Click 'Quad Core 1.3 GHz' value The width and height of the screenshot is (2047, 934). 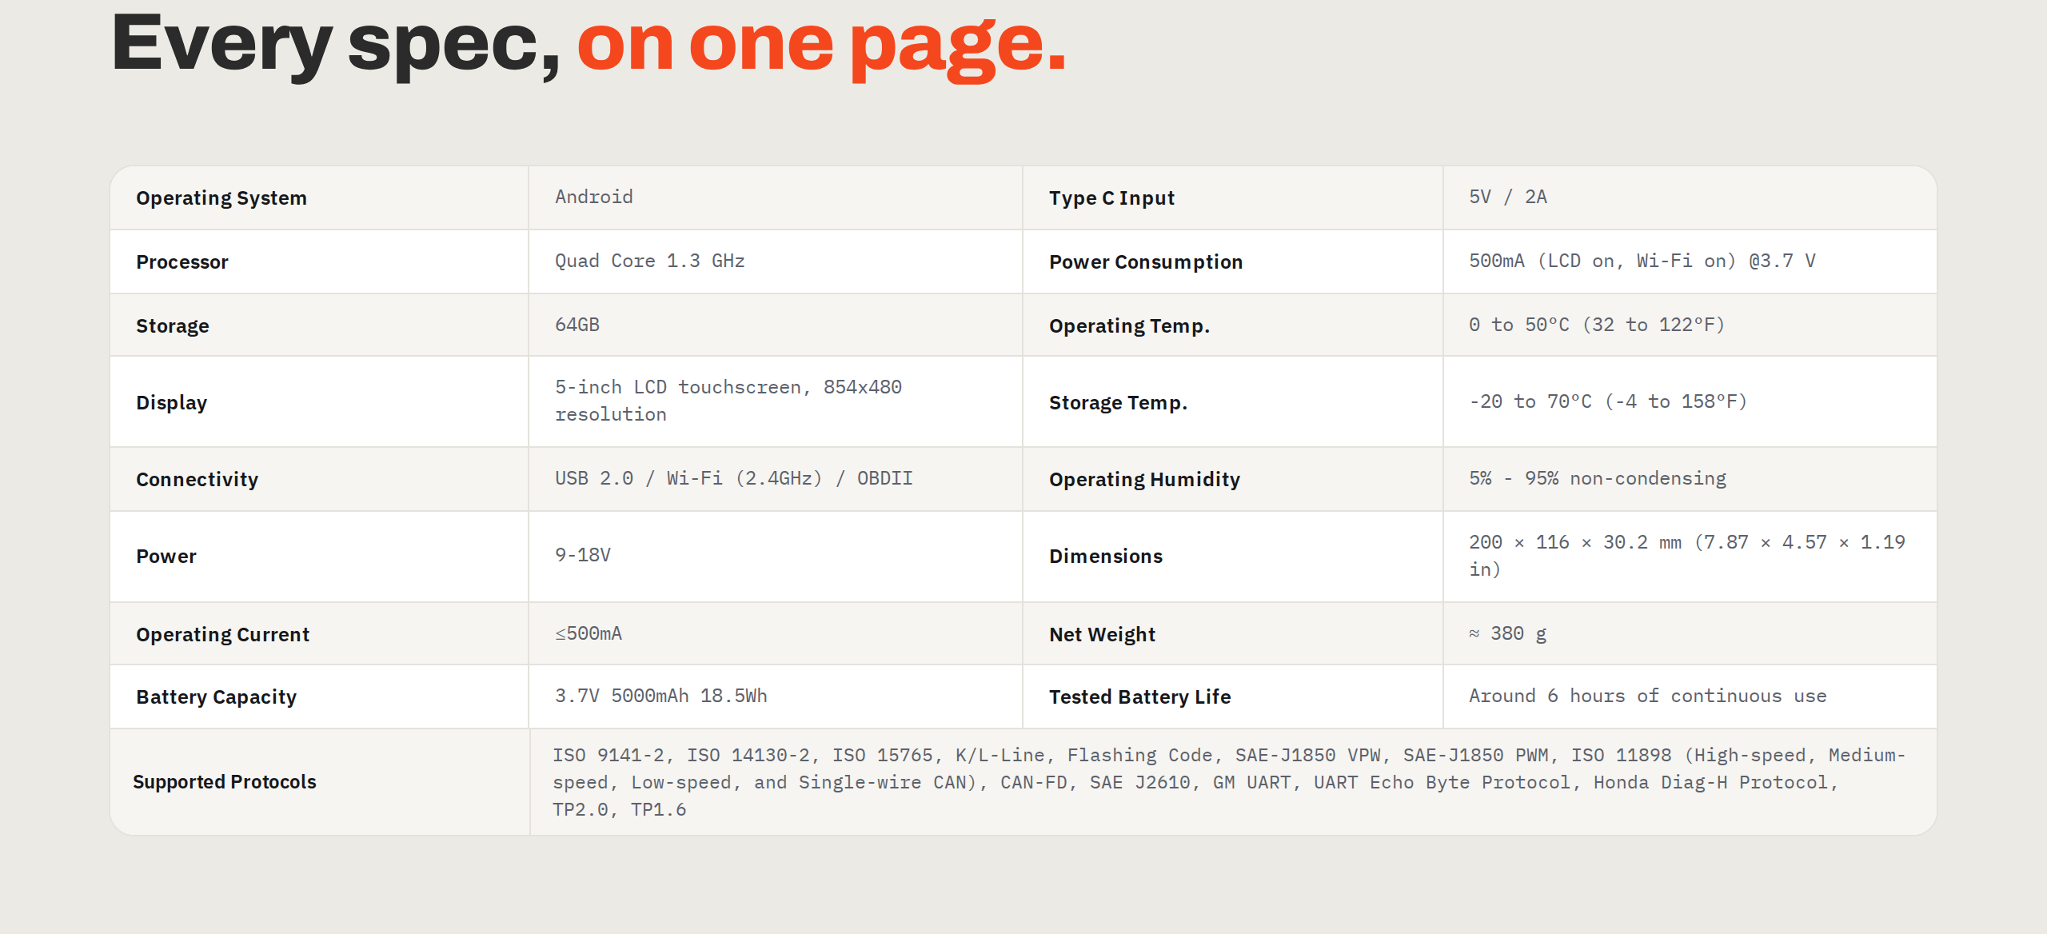click(x=650, y=261)
